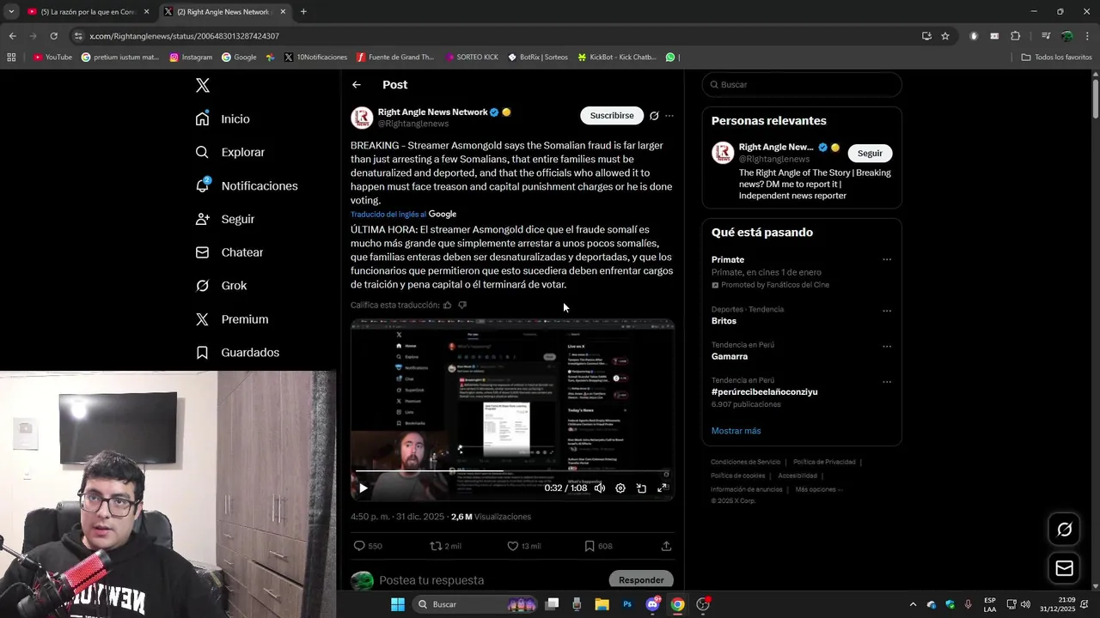Switch to the YouTube browser tab
The image size is (1100, 618).
(x=89, y=12)
